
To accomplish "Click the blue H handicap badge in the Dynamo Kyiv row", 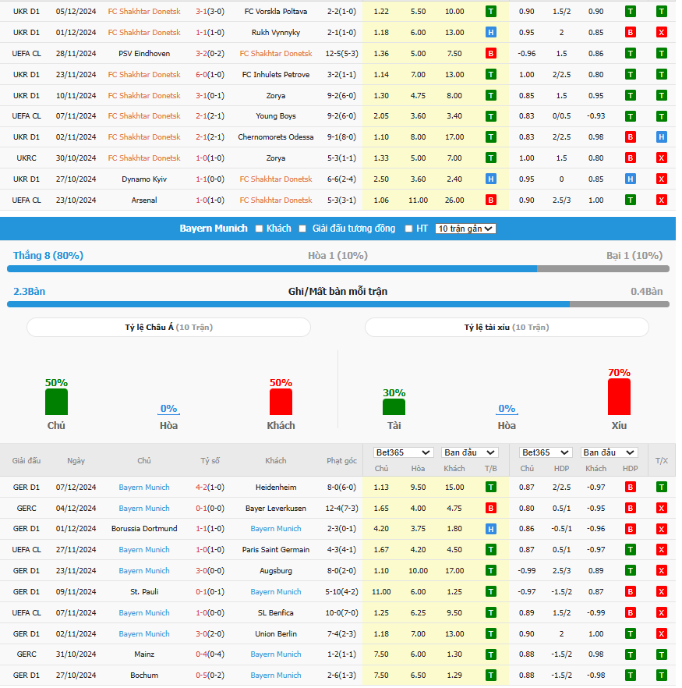I will tap(631, 179).
